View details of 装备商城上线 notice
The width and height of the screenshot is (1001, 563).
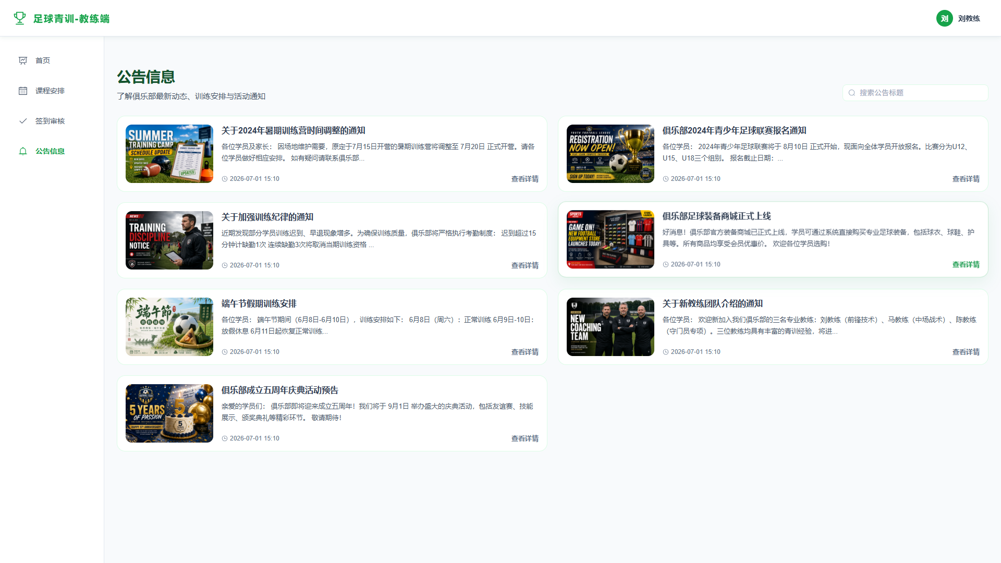tap(966, 264)
